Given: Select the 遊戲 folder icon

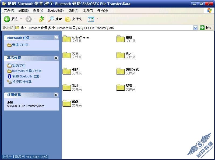Looking at the screenshot, I should [x=67, y=104].
